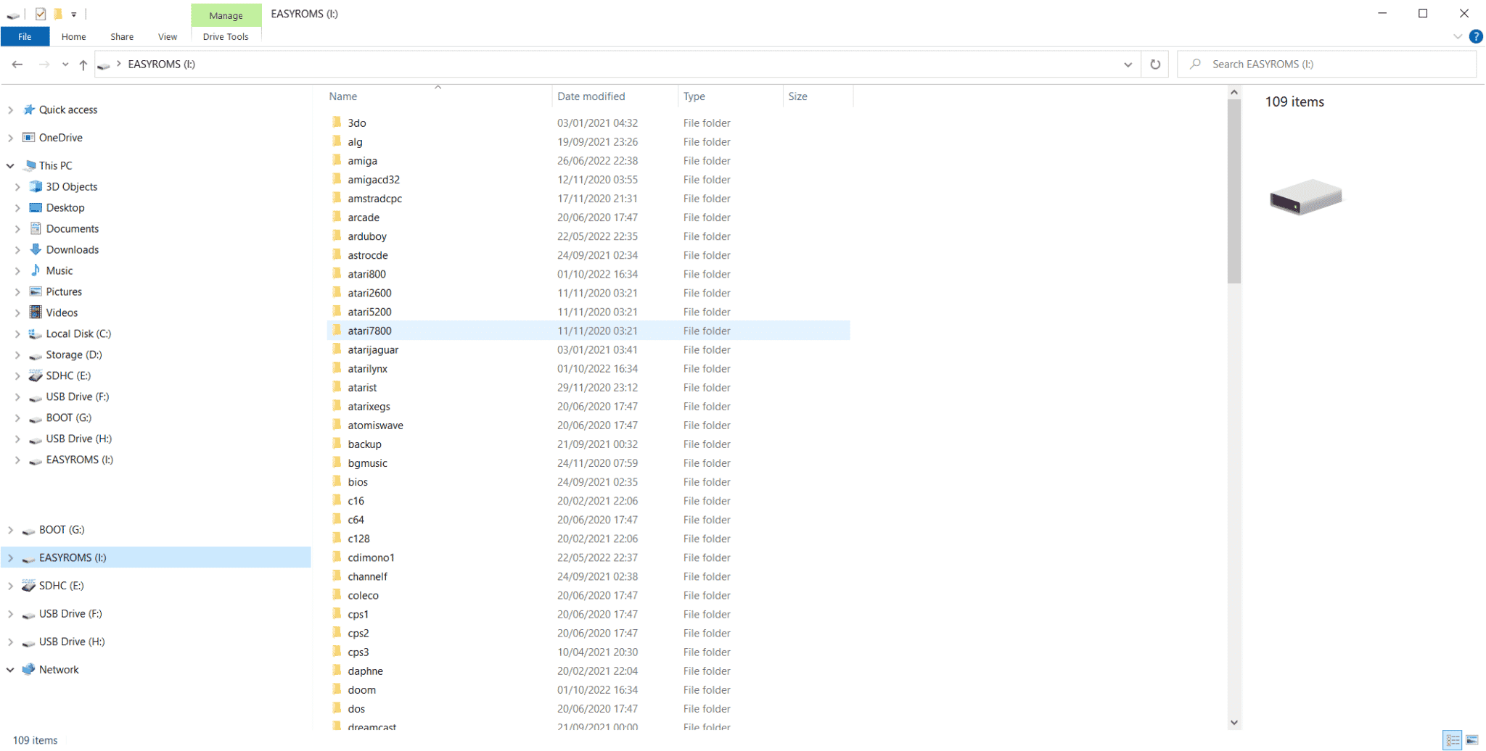Image resolution: width=1486 pixels, height=751 pixels.
Task: Sort by the Date modified column header
Action: pyautogui.click(x=591, y=96)
